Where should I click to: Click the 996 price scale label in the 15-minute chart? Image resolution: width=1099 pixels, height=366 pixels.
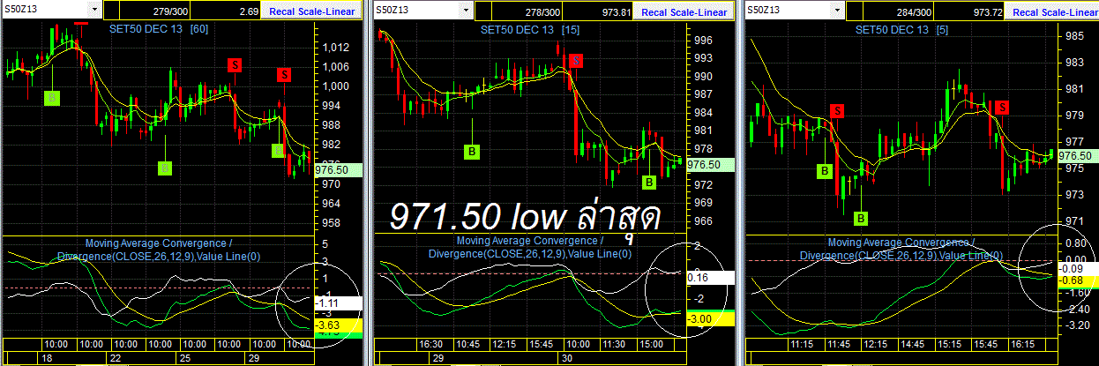(702, 41)
